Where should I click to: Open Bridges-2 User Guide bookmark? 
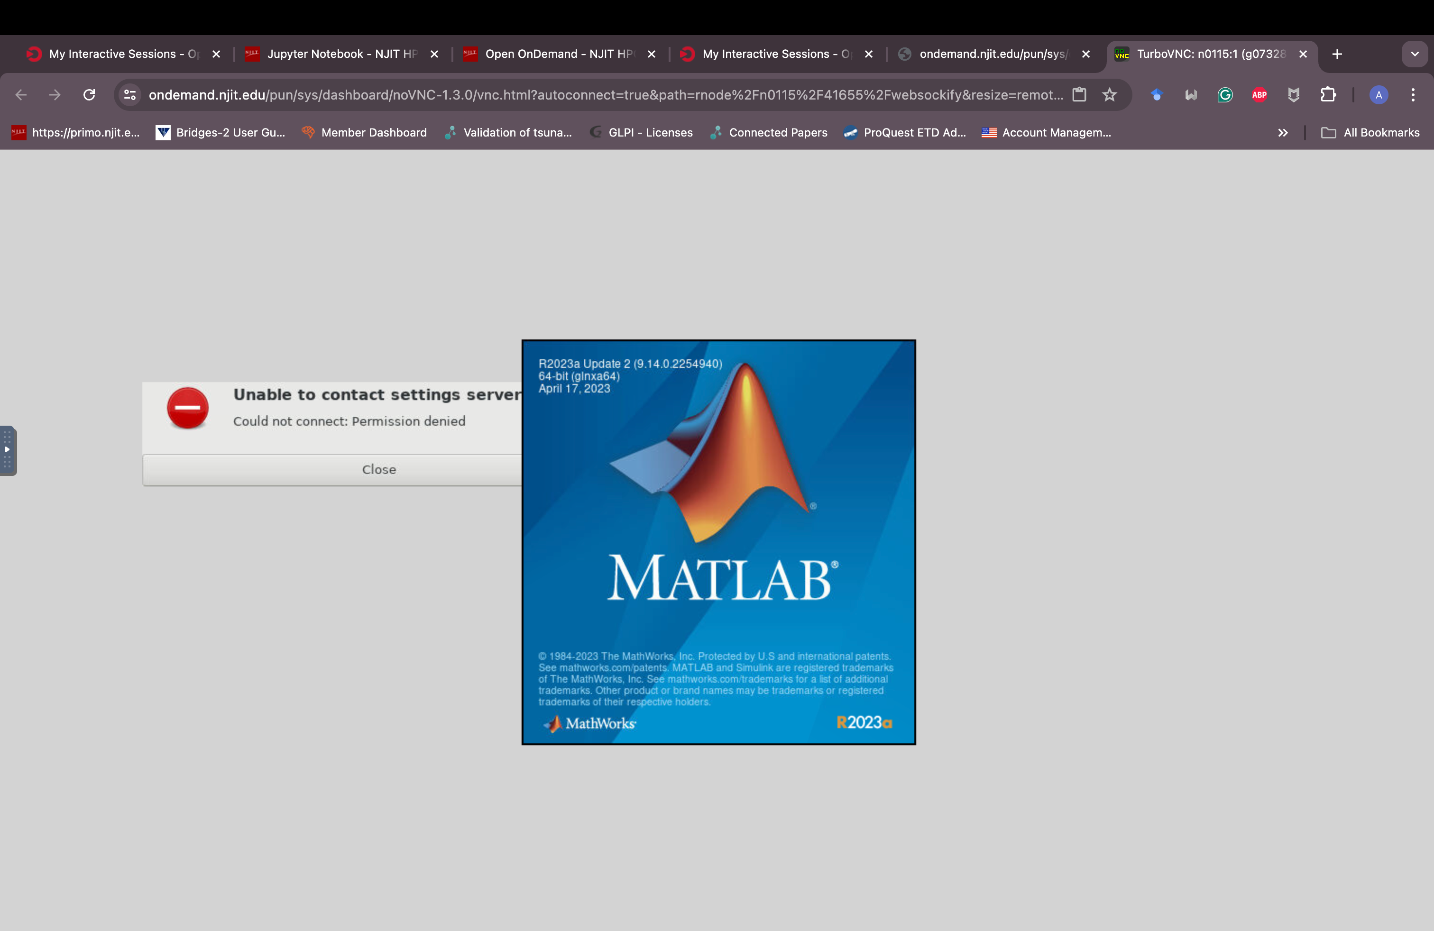(x=221, y=132)
